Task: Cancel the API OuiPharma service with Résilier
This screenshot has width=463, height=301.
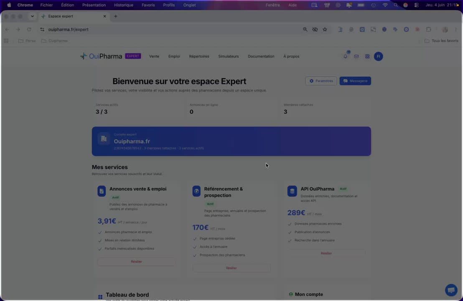Action: click(326, 253)
